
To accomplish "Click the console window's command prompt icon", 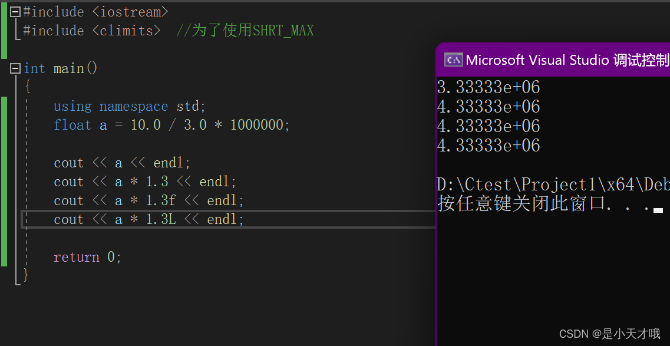I will point(453,59).
